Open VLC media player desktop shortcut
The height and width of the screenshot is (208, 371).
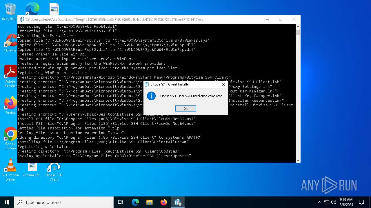coord(10,170)
